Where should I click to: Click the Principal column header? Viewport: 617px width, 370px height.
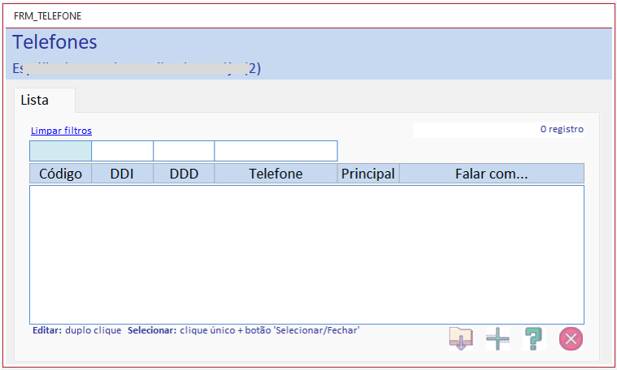coord(368,174)
